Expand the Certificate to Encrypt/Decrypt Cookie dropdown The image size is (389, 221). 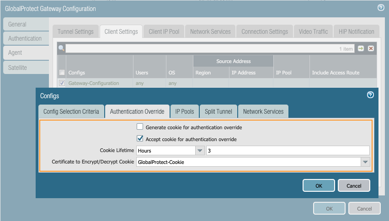tap(365, 162)
